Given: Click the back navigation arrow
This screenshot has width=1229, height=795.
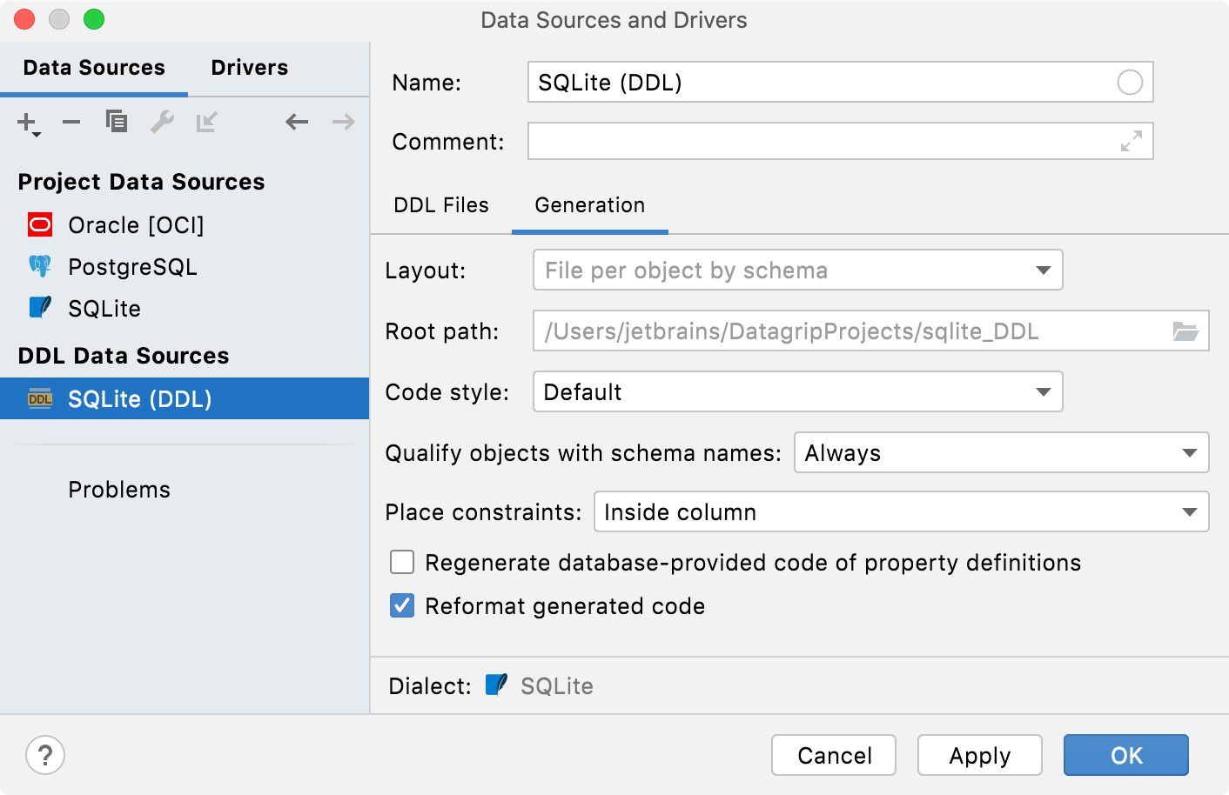Looking at the screenshot, I should click(296, 122).
